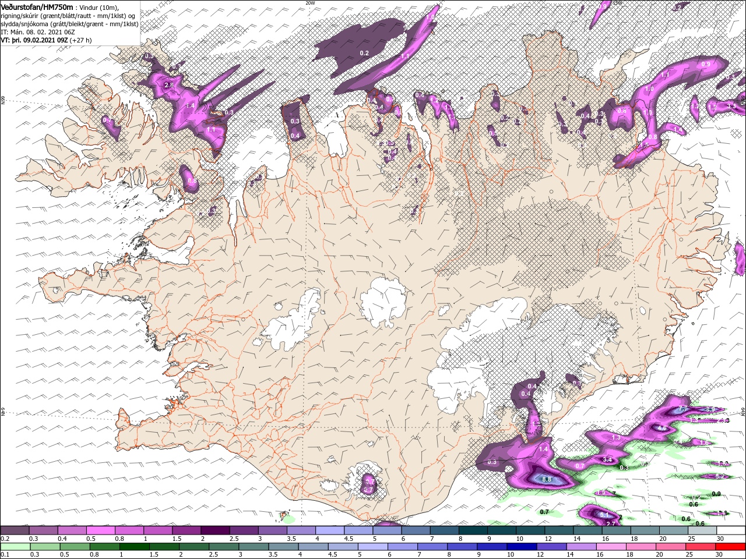Click the red bottom legend swatch after 30

click(731, 547)
